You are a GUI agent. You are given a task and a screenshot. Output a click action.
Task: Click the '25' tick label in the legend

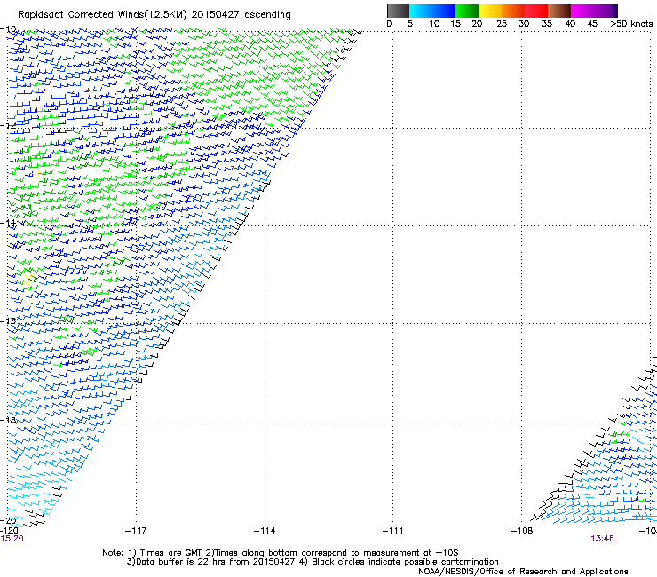pyautogui.click(x=502, y=24)
